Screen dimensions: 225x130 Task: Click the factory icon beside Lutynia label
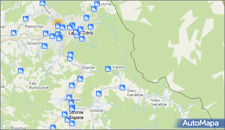pos(97,4)
